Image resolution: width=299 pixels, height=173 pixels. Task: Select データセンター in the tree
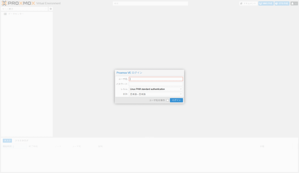click(x=16, y=14)
